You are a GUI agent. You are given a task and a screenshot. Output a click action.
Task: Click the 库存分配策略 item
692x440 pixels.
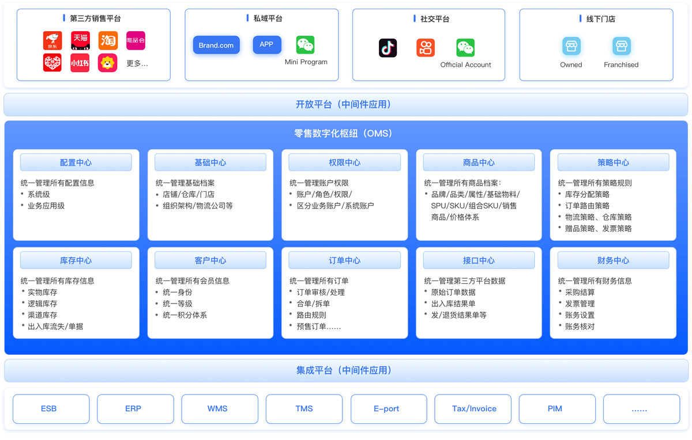(x=587, y=195)
